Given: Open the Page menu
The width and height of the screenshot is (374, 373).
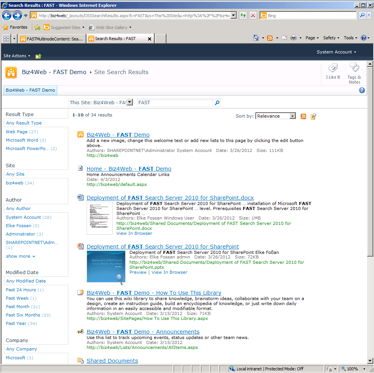Looking at the screenshot, I should pyautogui.click(x=312, y=38).
